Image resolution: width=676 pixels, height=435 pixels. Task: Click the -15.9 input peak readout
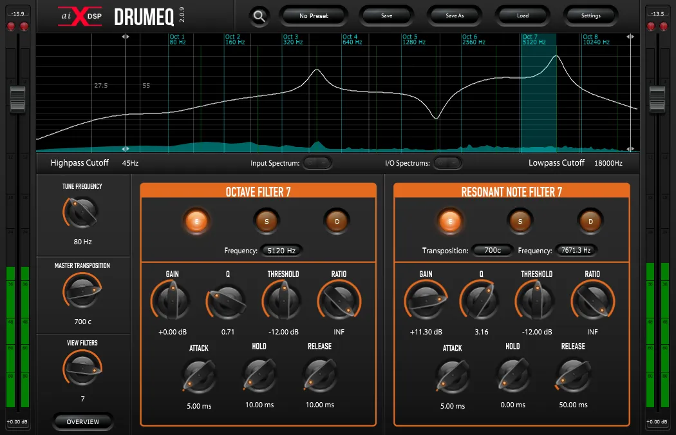pyautogui.click(x=17, y=14)
